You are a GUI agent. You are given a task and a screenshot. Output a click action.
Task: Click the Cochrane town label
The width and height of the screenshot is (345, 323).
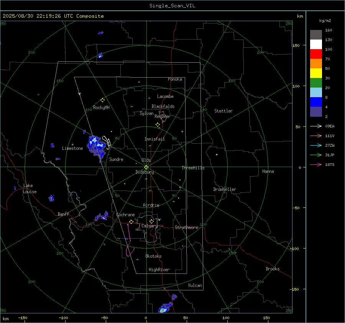click(x=125, y=215)
